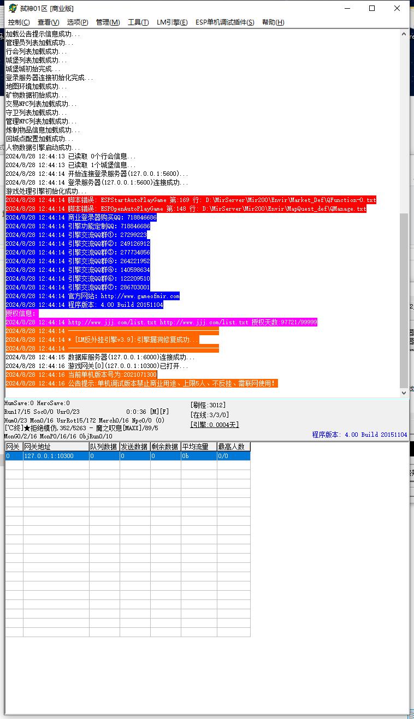
Task: Click the jjj.com/list.txt authorization log line
Action: coord(161,322)
